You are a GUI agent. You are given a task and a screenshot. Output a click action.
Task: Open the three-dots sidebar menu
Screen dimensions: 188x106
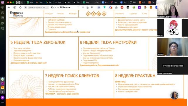point(3,103)
